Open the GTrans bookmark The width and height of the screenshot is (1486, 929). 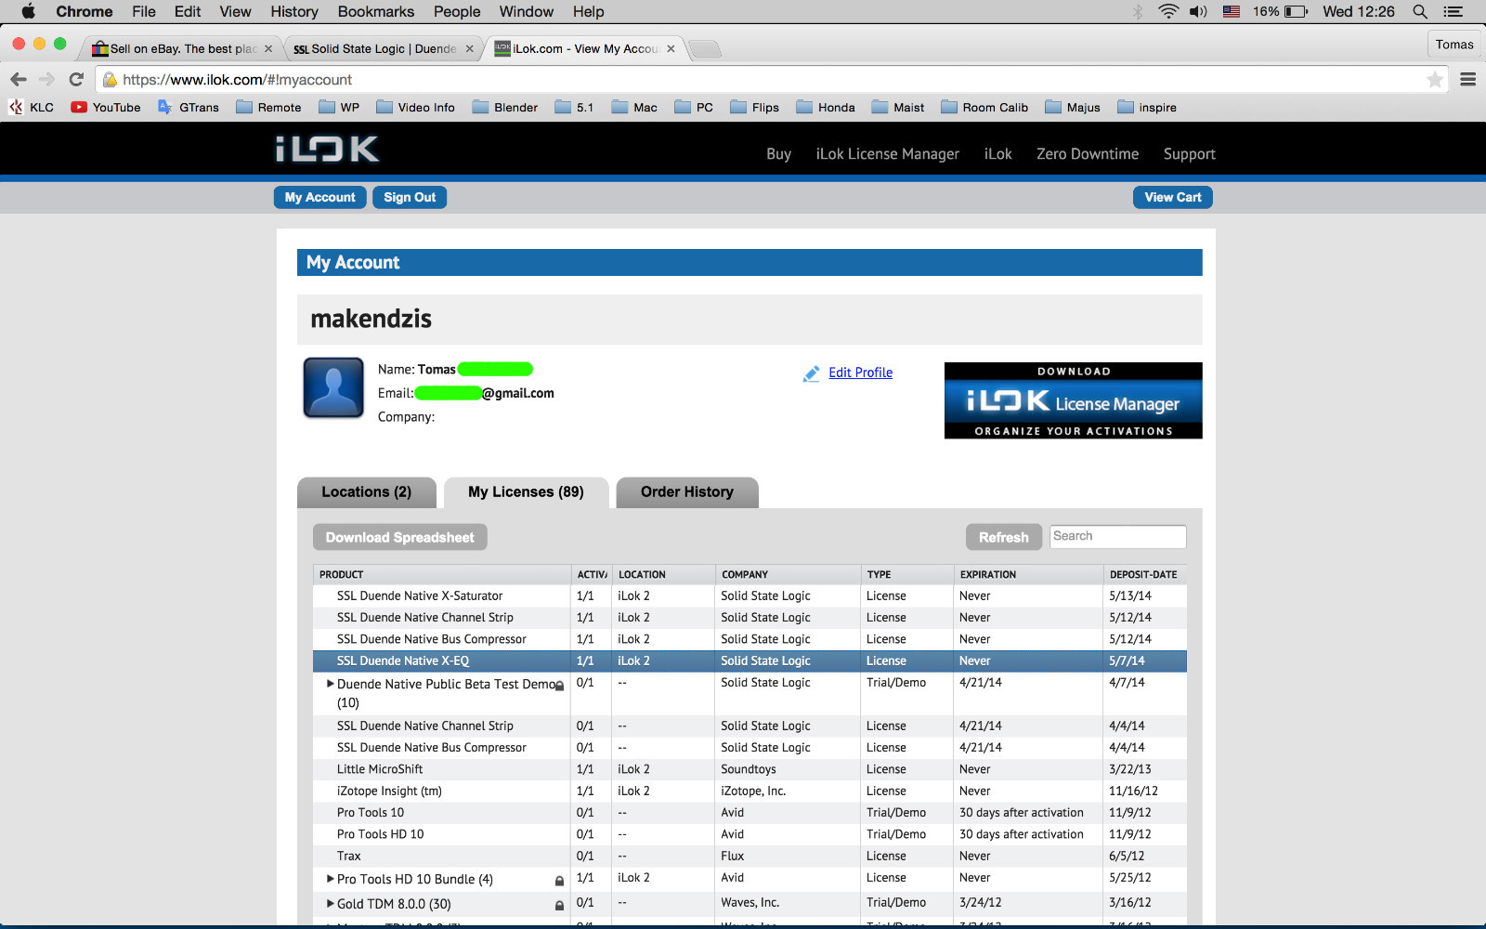click(189, 107)
